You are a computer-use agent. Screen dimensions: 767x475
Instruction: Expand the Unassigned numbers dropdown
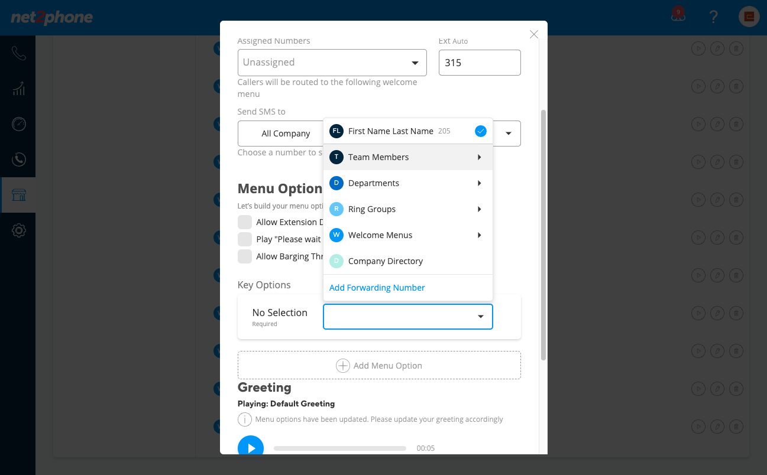(332, 63)
